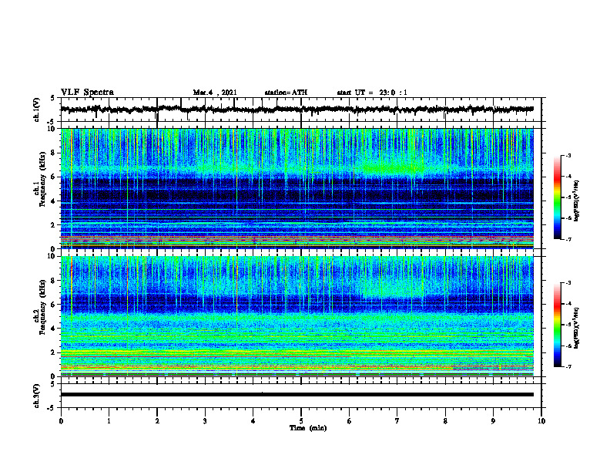
Task: Click the ch.1 color bar log PSD label
Action: (577, 201)
